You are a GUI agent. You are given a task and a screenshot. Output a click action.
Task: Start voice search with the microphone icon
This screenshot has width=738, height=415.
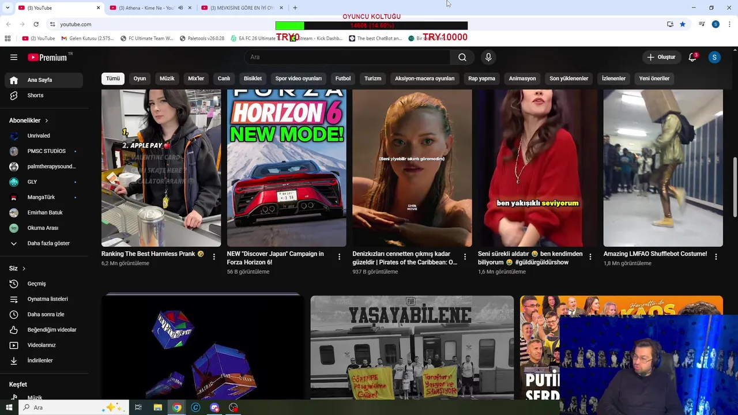488,57
